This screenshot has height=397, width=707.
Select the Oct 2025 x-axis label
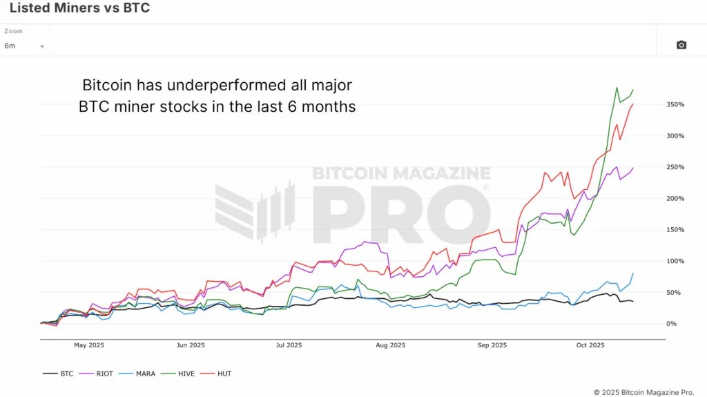(x=590, y=345)
